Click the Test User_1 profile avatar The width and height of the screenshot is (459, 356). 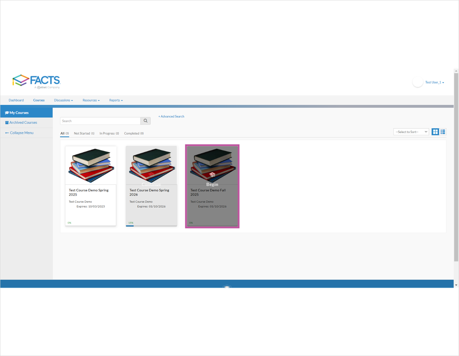(418, 82)
